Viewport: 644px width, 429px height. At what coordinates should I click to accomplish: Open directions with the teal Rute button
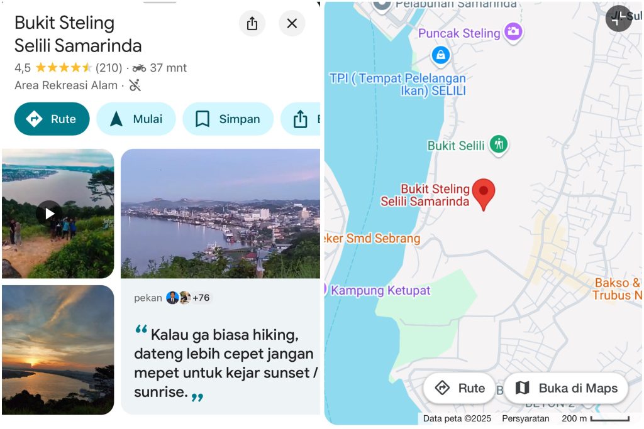tap(52, 119)
